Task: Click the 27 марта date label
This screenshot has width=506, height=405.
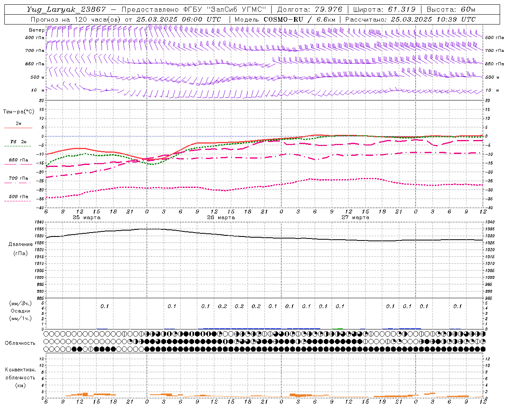Action: pos(355,218)
